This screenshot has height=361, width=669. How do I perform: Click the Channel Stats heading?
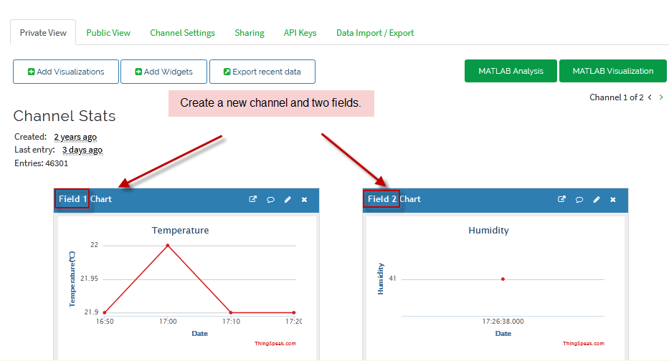tap(65, 116)
